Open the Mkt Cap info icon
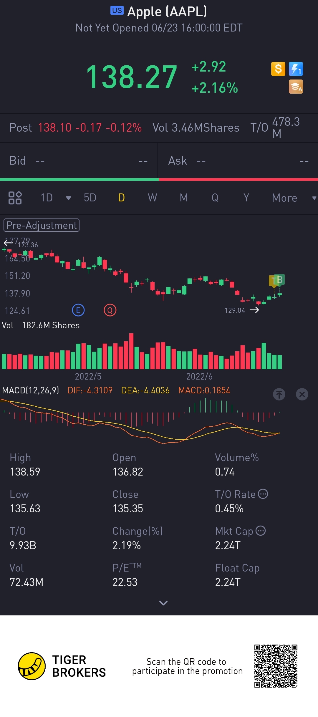 (261, 531)
